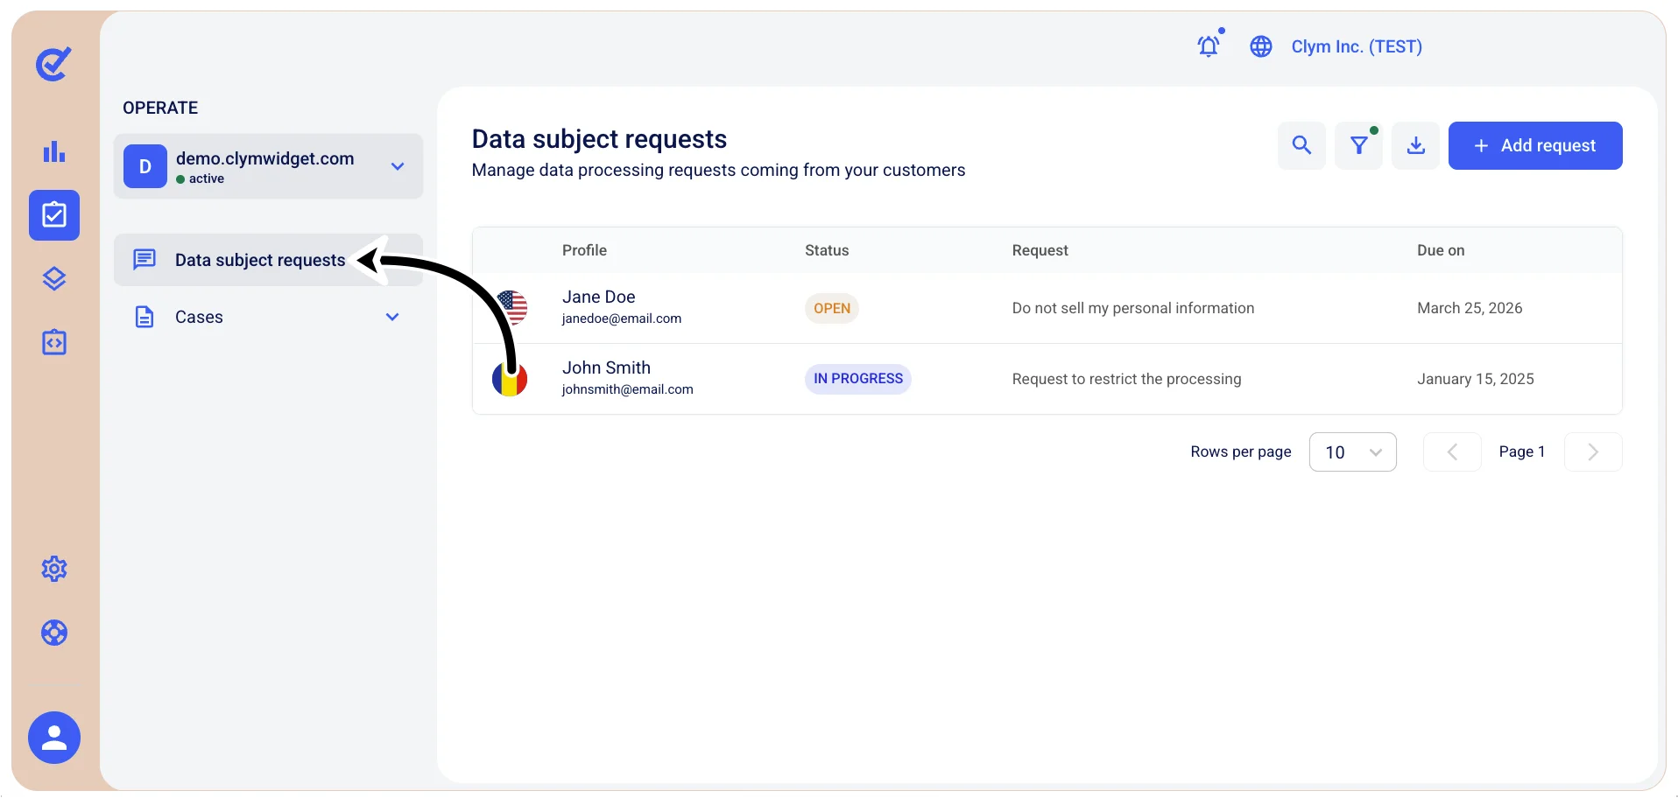
Task: Click the blue D domain avatar
Action: (145, 166)
